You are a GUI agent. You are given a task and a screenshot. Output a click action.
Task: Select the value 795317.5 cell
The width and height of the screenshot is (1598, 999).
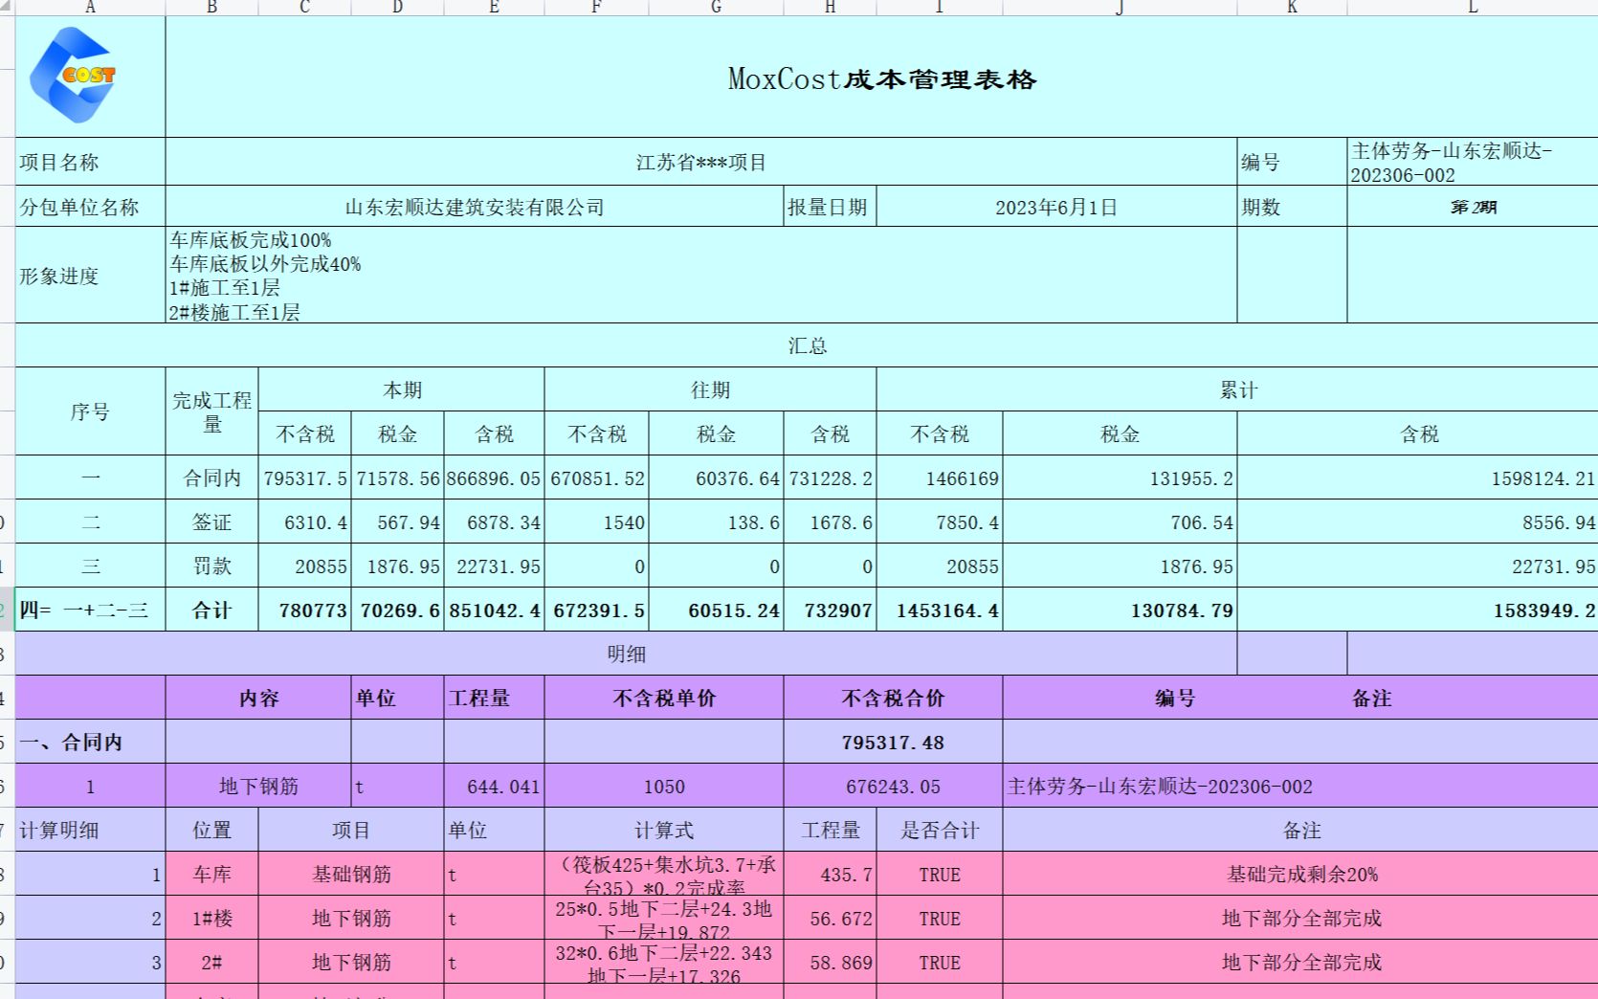point(304,477)
